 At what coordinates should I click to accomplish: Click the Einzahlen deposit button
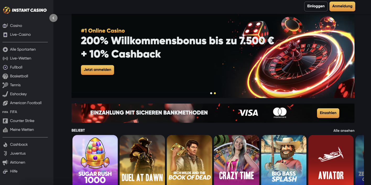click(x=328, y=113)
